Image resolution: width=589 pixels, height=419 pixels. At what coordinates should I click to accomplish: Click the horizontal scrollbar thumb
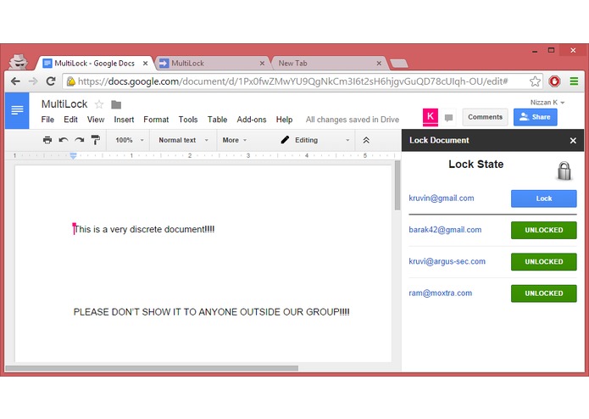[x=152, y=368]
